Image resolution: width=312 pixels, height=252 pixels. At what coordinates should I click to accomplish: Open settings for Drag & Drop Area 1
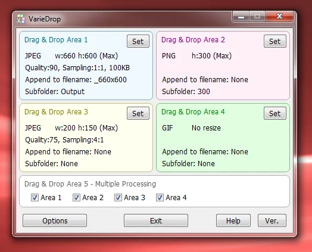click(x=138, y=41)
